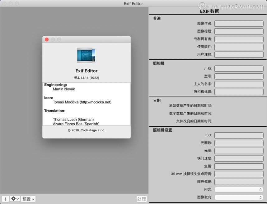Click the '数字数据产生的日期和时间' label
The width and height of the screenshot is (267, 204).
[191, 113]
